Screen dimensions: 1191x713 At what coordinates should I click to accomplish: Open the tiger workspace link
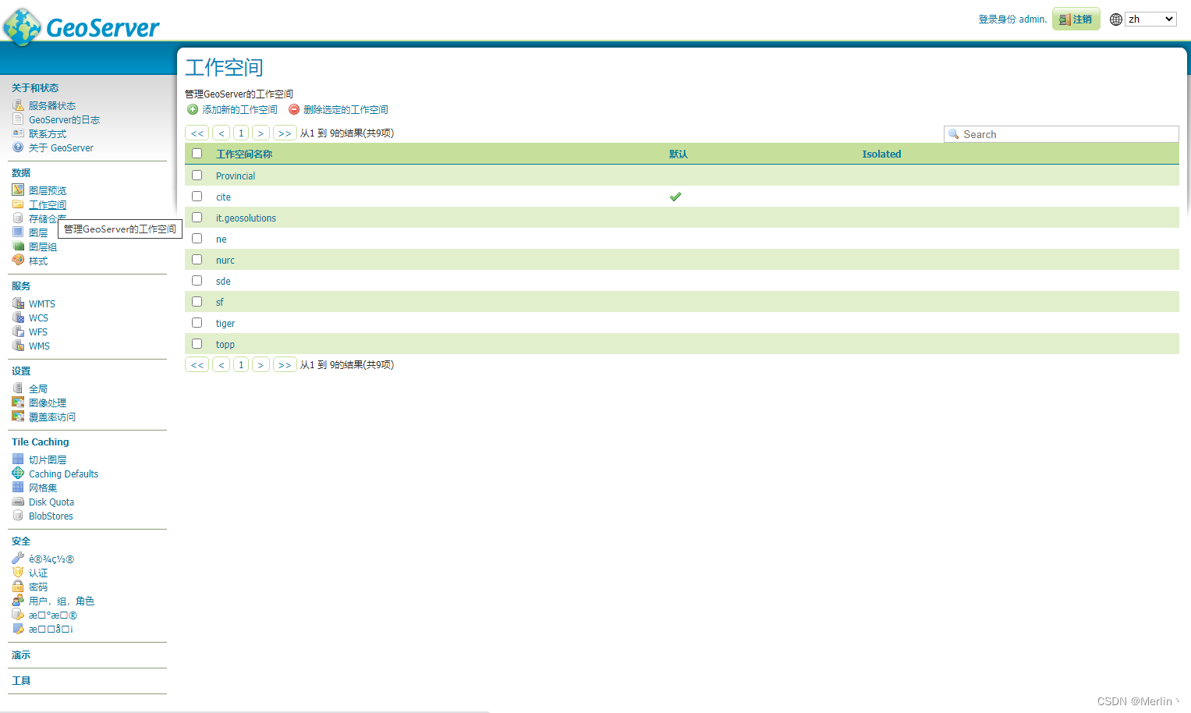pyautogui.click(x=225, y=324)
